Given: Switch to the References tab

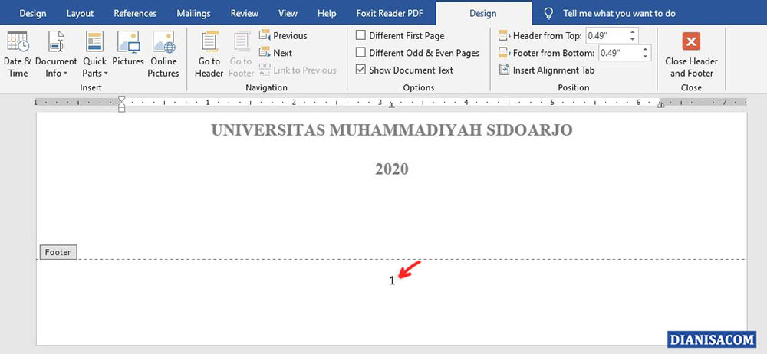Looking at the screenshot, I should [135, 13].
